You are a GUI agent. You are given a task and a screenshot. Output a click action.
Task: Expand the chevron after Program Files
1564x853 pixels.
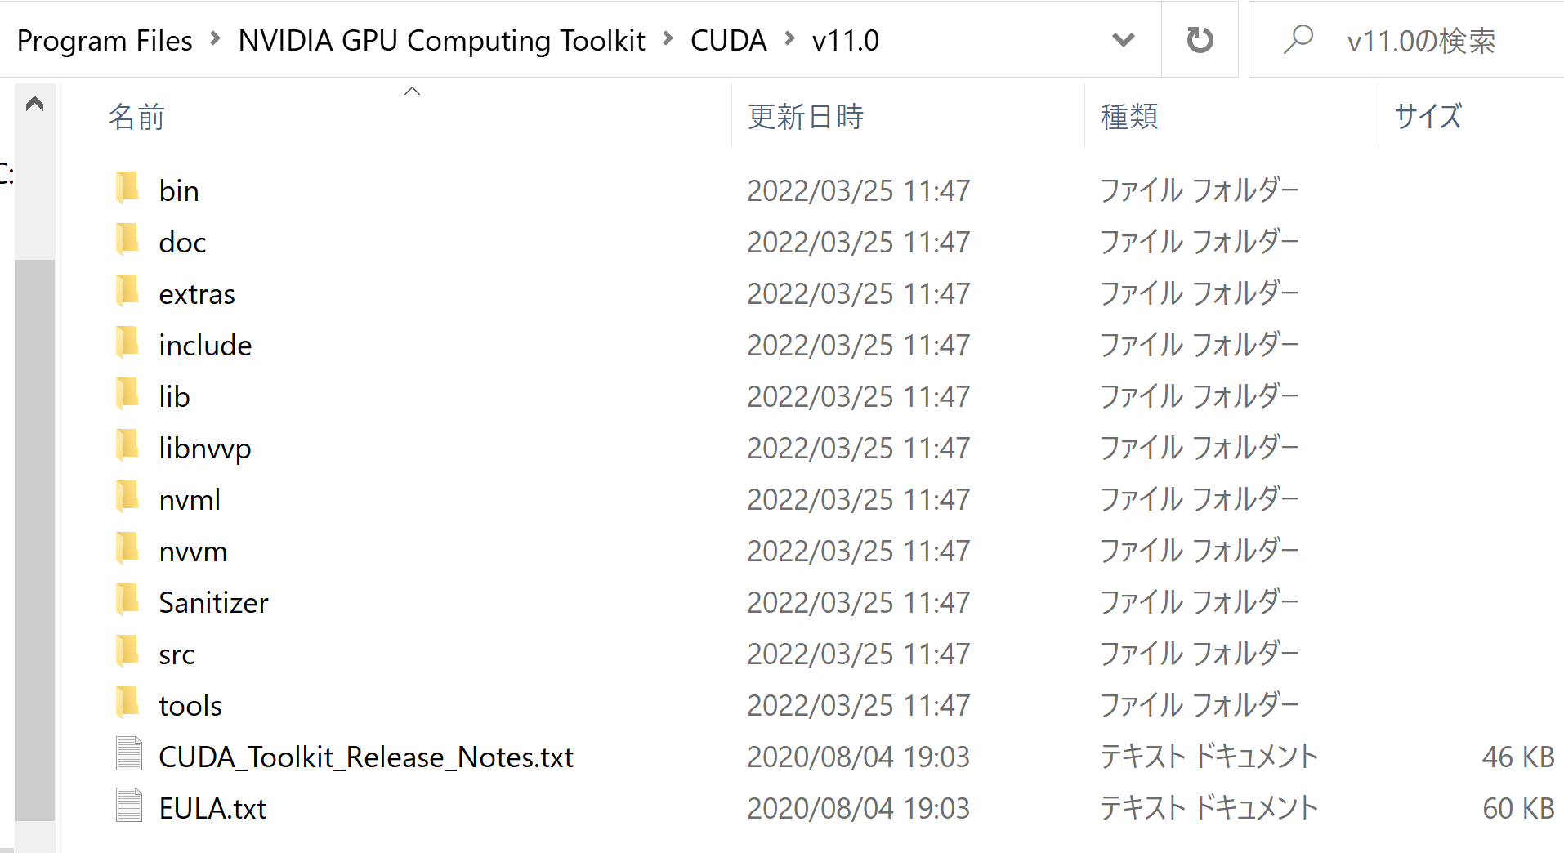(x=215, y=39)
